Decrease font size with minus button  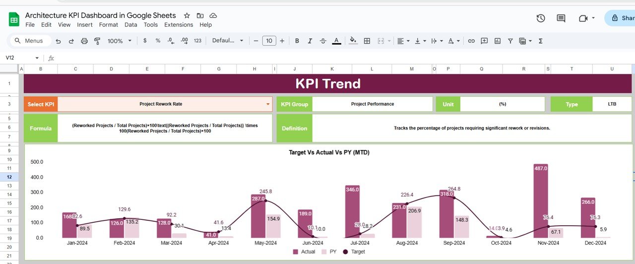pos(256,41)
